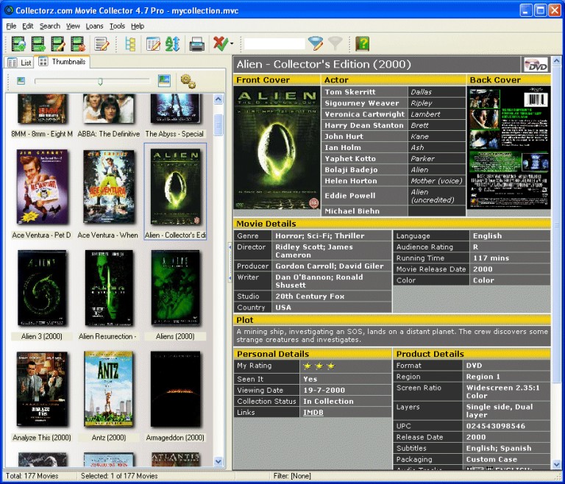Click UPC value "024543098546"
Image resolution: width=565 pixels, height=484 pixels.
click(x=496, y=426)
